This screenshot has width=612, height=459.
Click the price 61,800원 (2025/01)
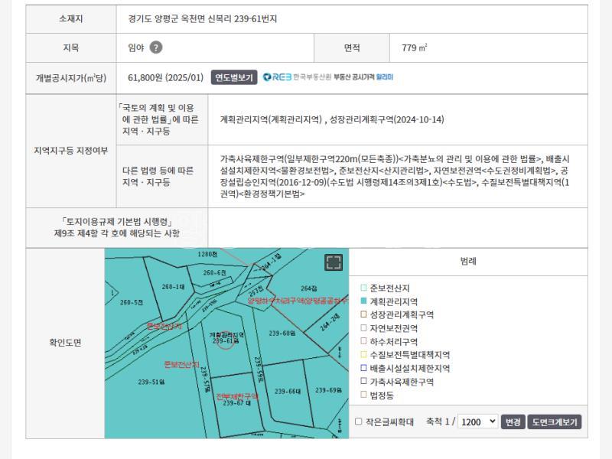click(x=166, y=77)
